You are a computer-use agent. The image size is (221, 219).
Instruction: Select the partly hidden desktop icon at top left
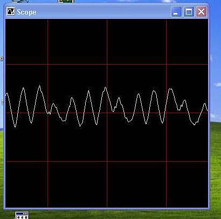point(20,1)
